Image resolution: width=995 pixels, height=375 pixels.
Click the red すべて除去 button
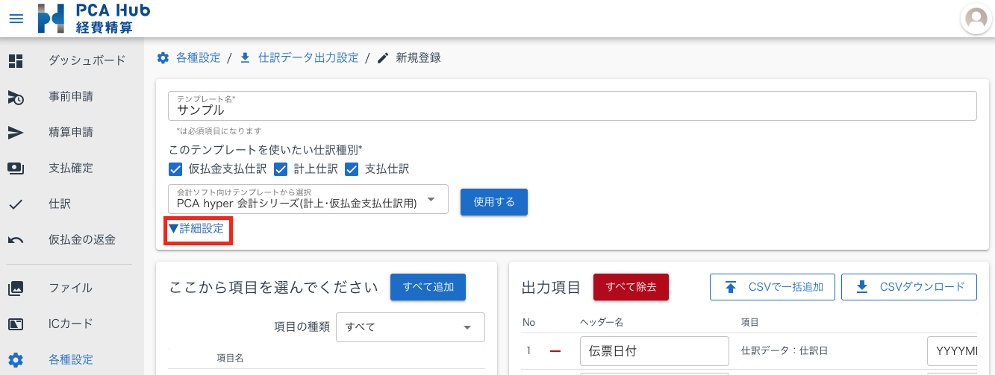tap(631, 287)
